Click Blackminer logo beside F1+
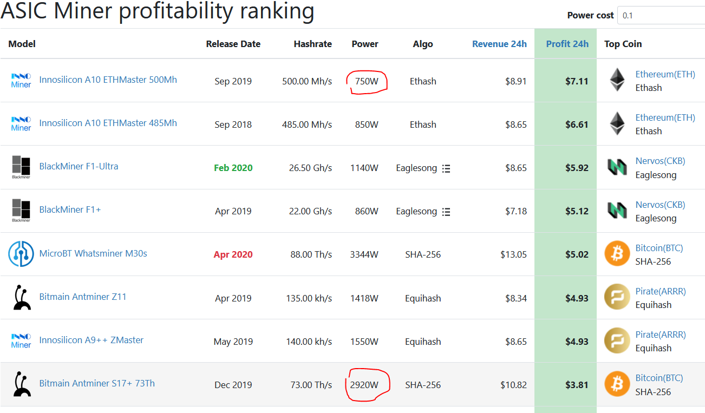Screen dimensions: 705x413 tap(21, 211)
